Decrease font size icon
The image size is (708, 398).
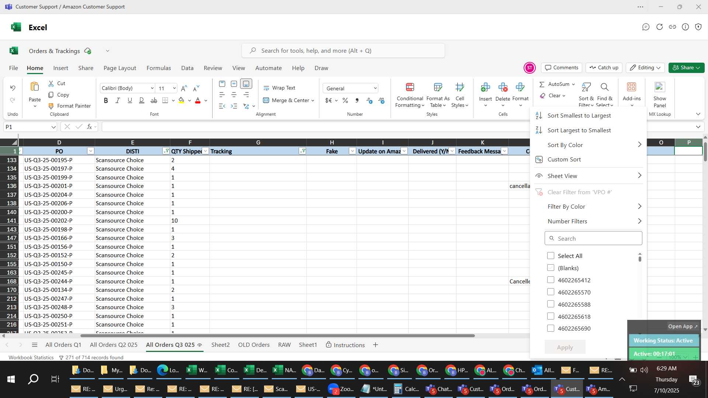pos(196,88)
